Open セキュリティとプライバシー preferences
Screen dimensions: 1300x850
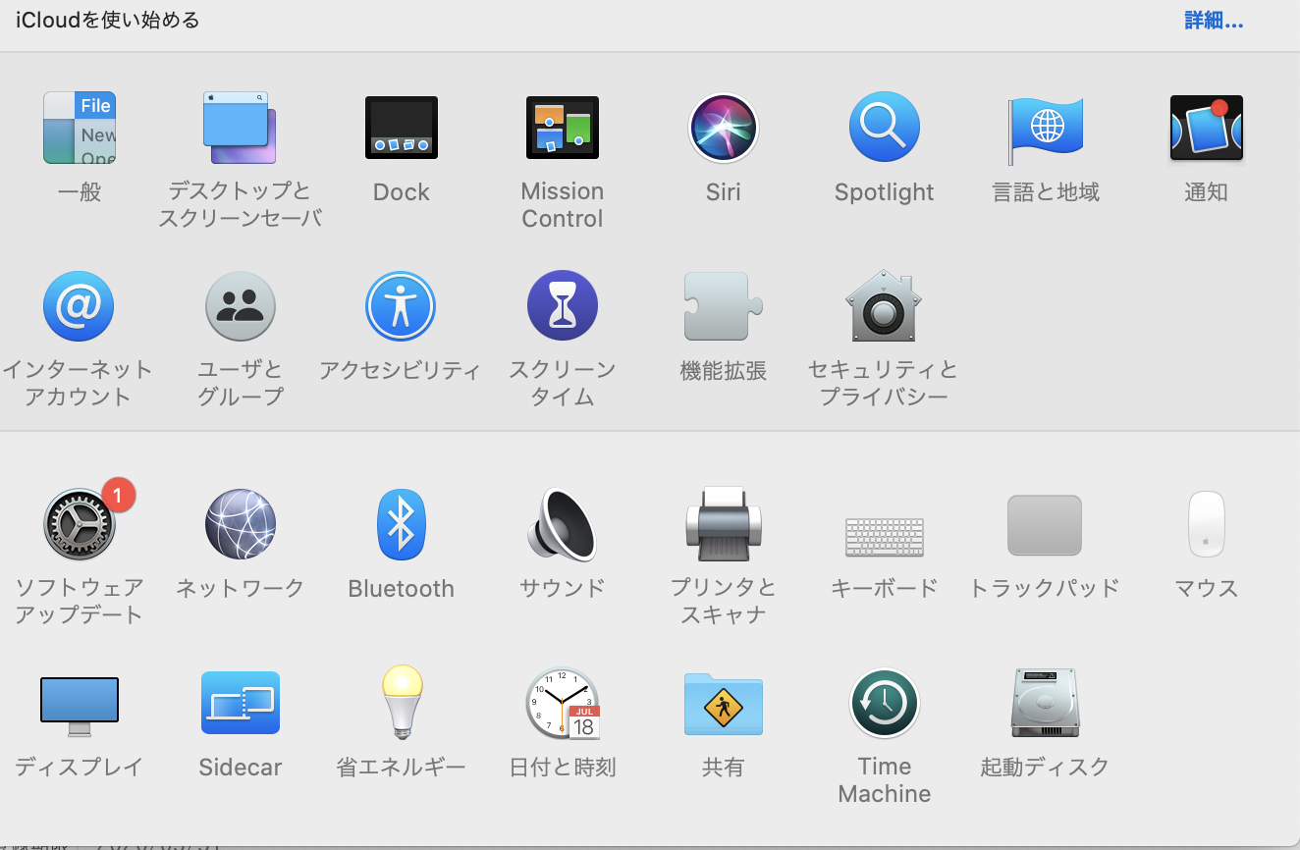click(885, 306)
